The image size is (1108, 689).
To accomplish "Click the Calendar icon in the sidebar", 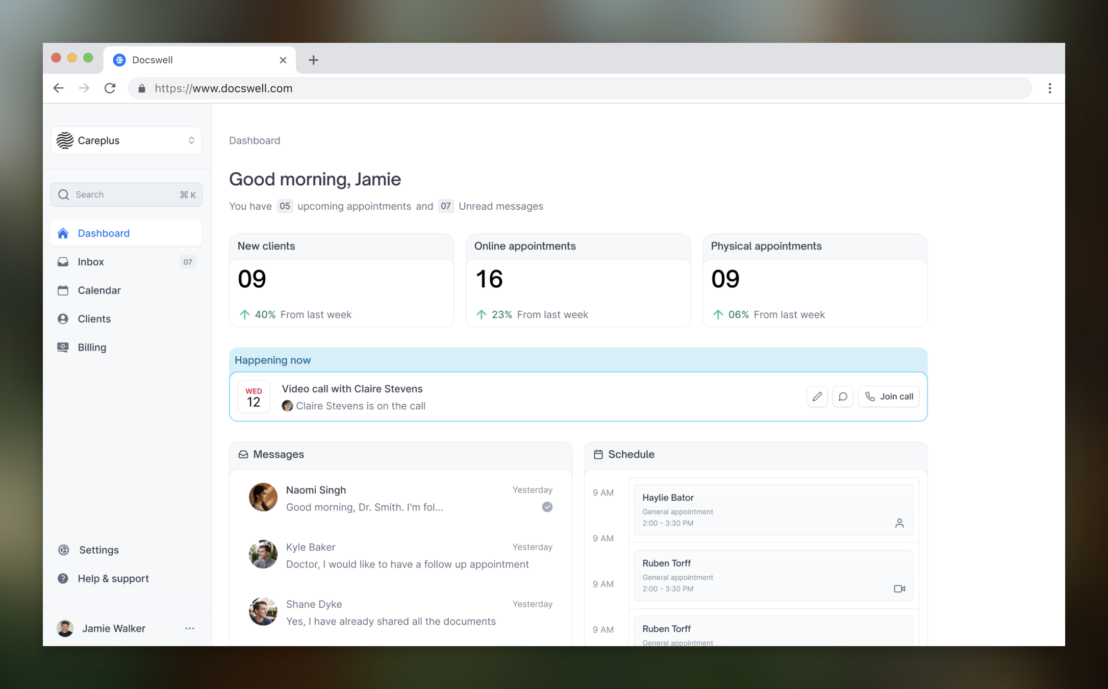I will pos(63,290).
